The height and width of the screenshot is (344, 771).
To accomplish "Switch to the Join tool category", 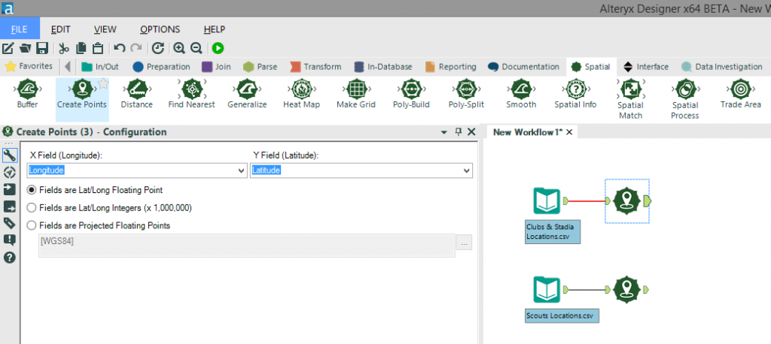I will coord(216,67).
